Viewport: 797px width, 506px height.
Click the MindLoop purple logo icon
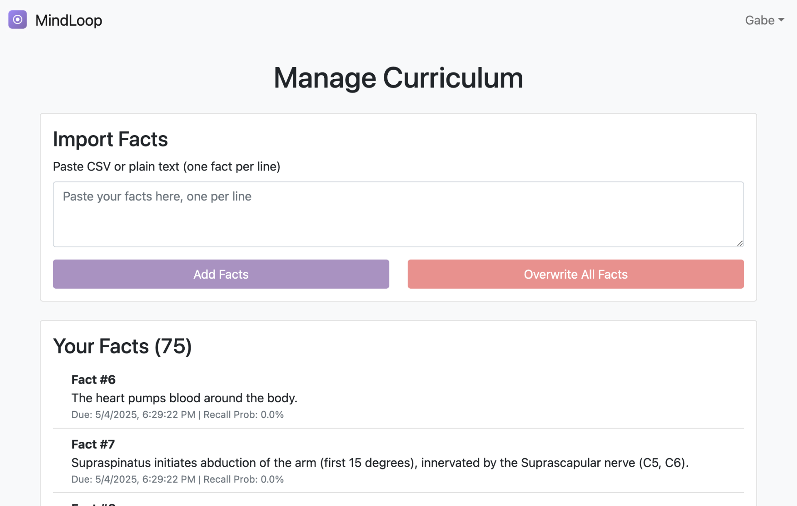click(x=17, y=19)
